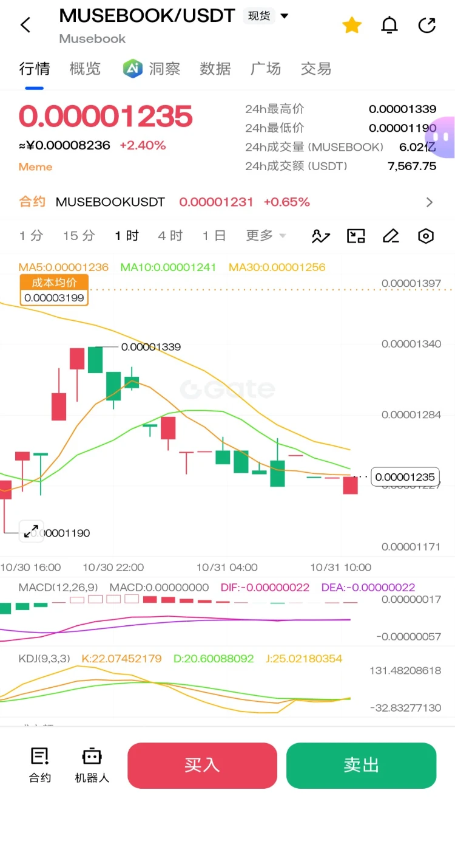Tap the red 买入 button
The width and height of the screenshot is (455, 855).
point(202,766)
